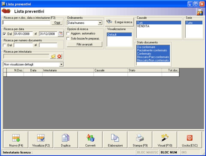Sort by Data column header
The image size is (206, 156).
click(33, 70)
